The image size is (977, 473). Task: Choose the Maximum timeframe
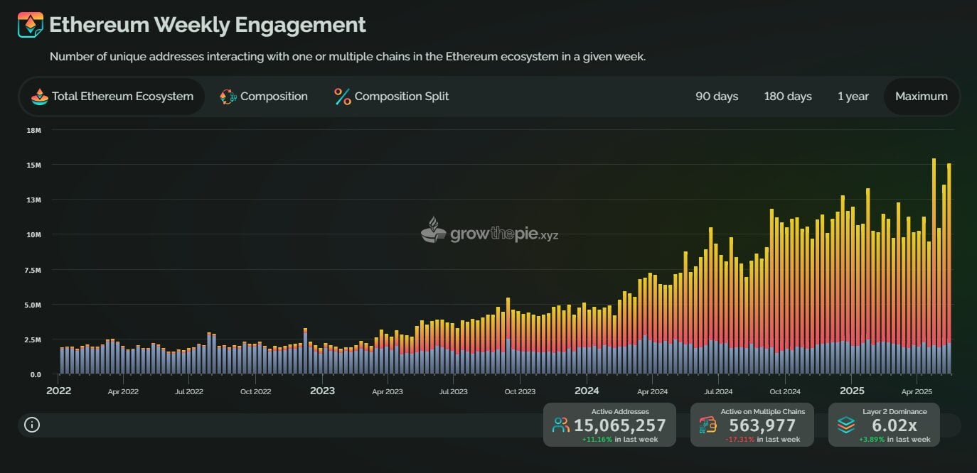point(922,97)
